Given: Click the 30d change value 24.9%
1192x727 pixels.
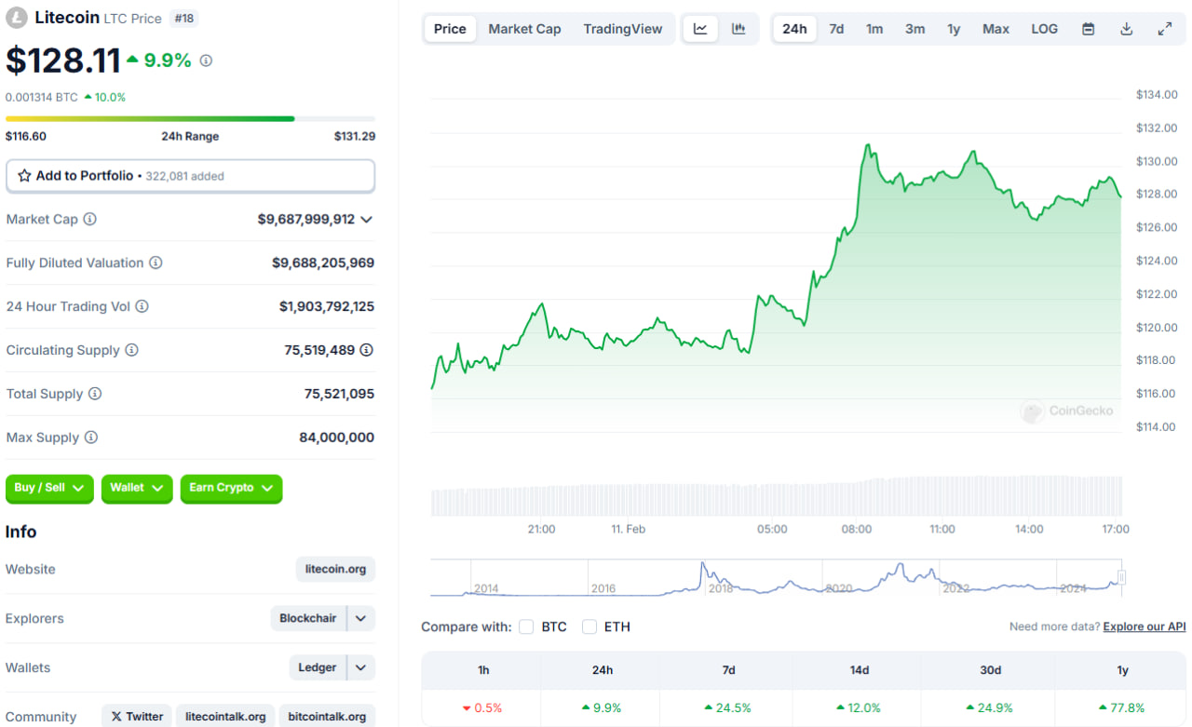Looking at the screenshot, I should 990,708.
